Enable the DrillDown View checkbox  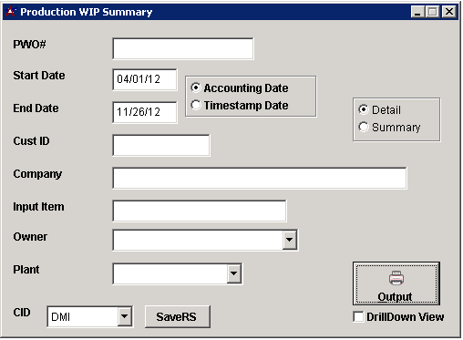pyautogui.click(x=358, y=316)
